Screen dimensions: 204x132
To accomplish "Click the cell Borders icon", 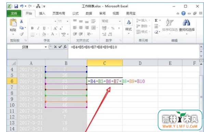I will tap(33, 34).
